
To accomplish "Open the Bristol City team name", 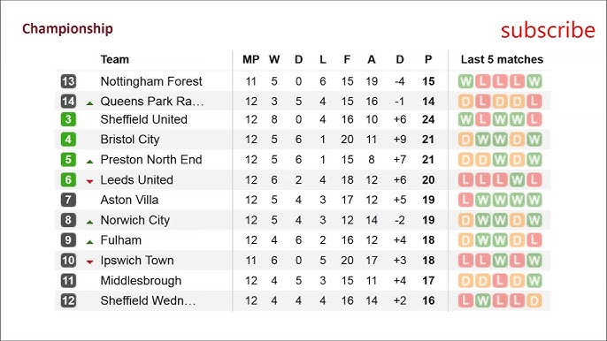I will (x=130, y=140).
